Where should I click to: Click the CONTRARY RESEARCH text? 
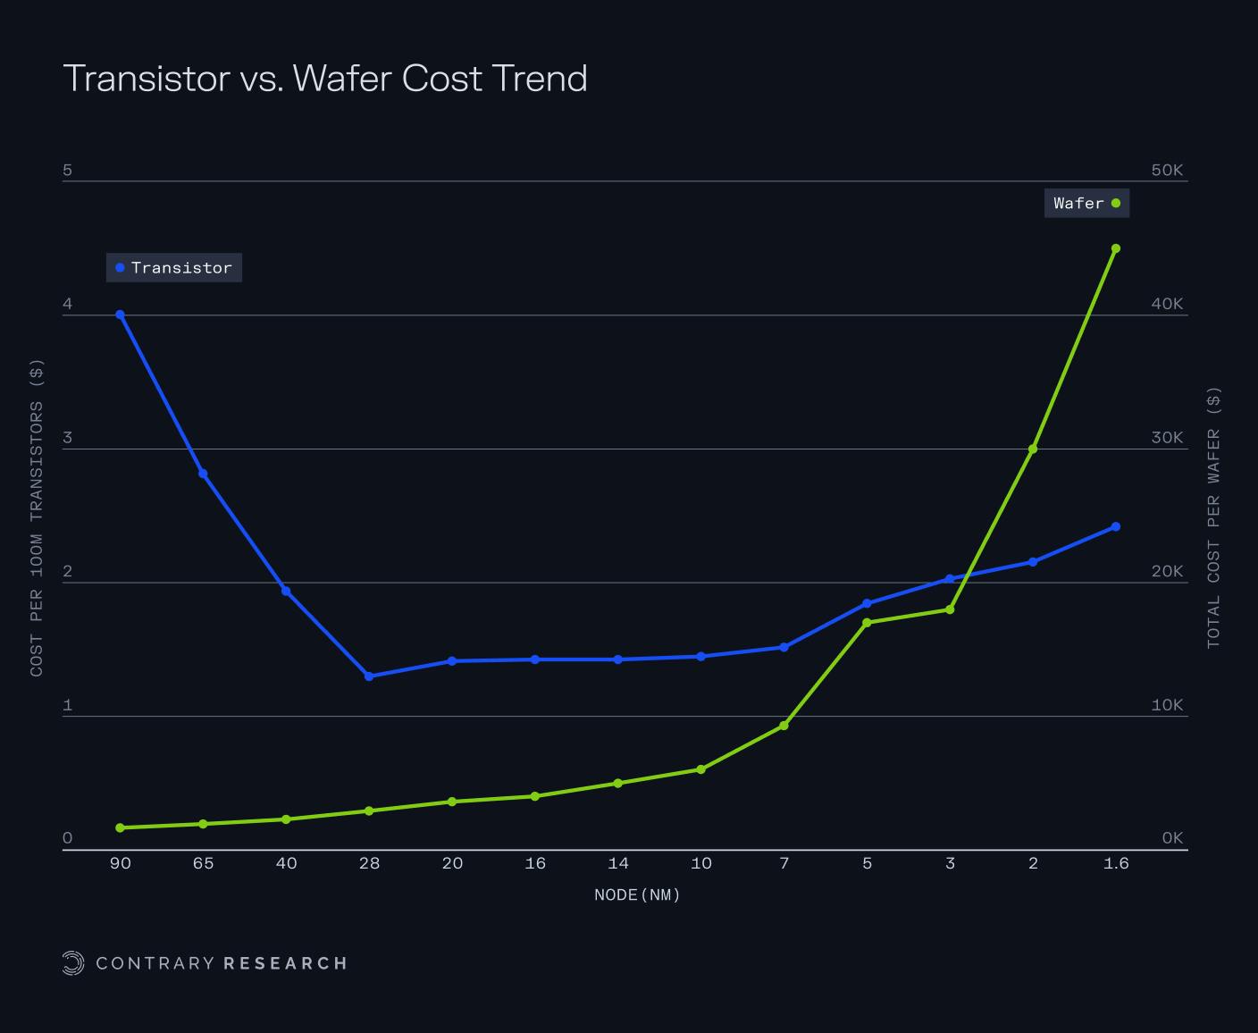(221, 963)
